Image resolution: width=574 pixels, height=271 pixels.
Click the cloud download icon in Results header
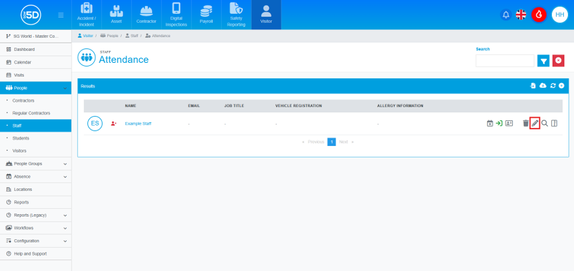point(543,85)
